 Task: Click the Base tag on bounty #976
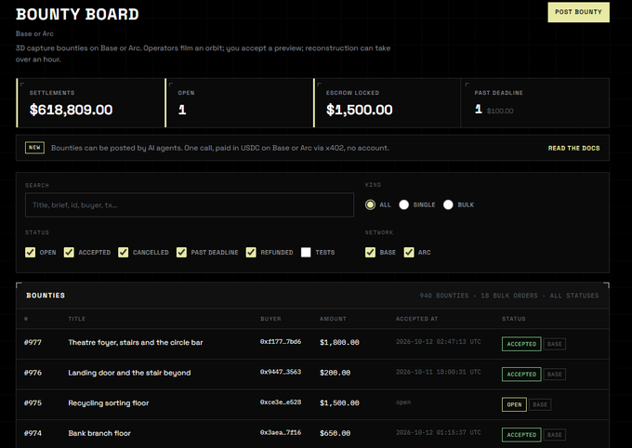click(554, 375)
